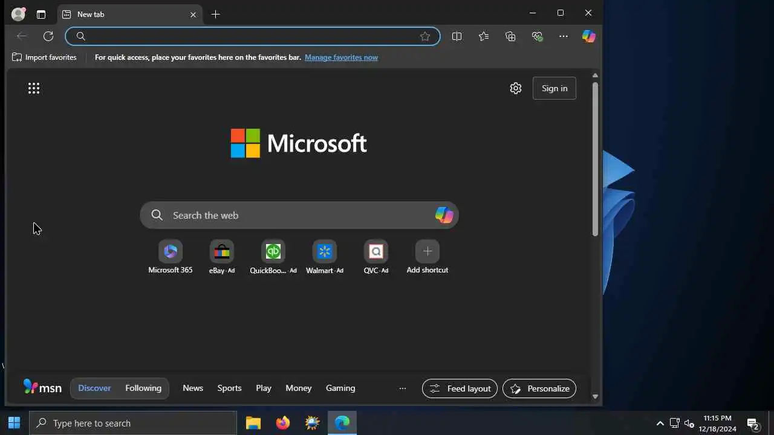774x435 pixels.
Task: Open the Edge profile avatar
Action: tap(19, 14)
